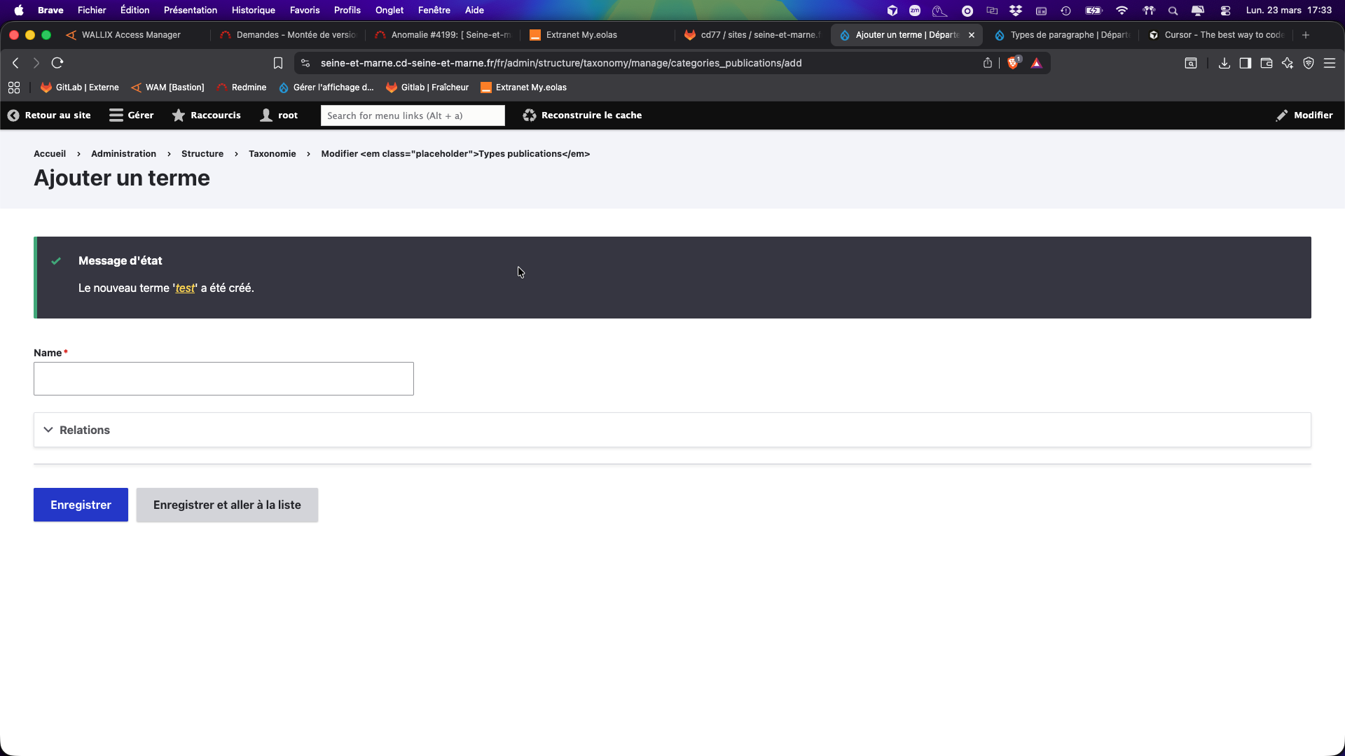Click the page reload icon
1345x756 pixels.
pos(57,63)
